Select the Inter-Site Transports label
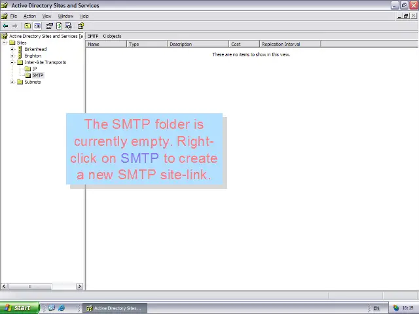419x314 pixels. 45,62
